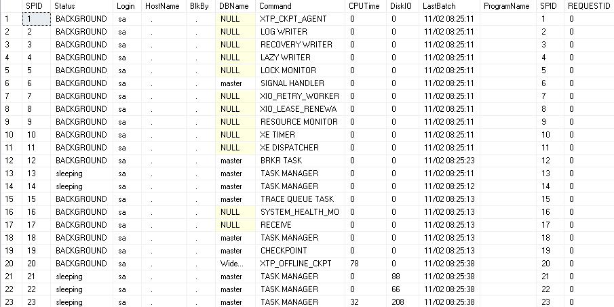Click the Status column header
The height and width of the screenshot is (307, 614).
pyautogui.click(x=65, y=5)
